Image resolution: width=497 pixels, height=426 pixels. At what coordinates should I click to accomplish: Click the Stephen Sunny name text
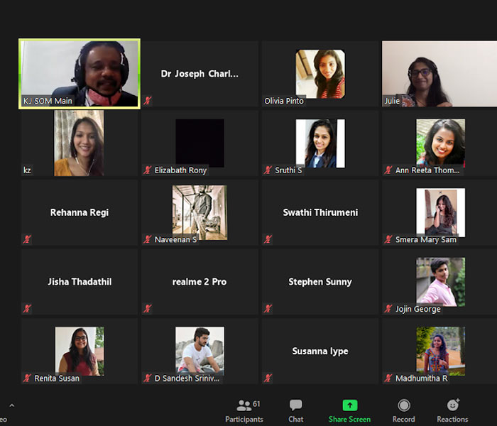click(x=320, y=282)
